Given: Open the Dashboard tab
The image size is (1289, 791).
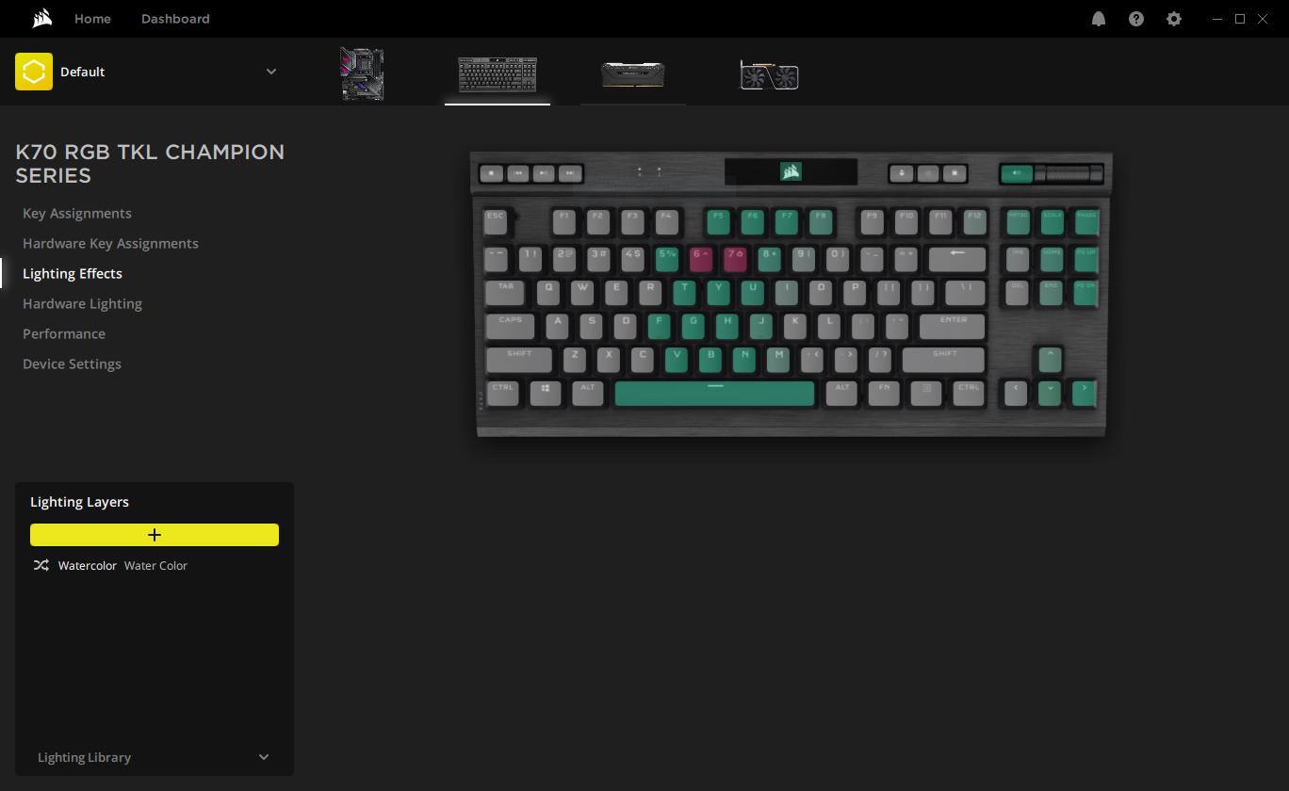Looking at the screenshot, I should [x=175, y=19].
